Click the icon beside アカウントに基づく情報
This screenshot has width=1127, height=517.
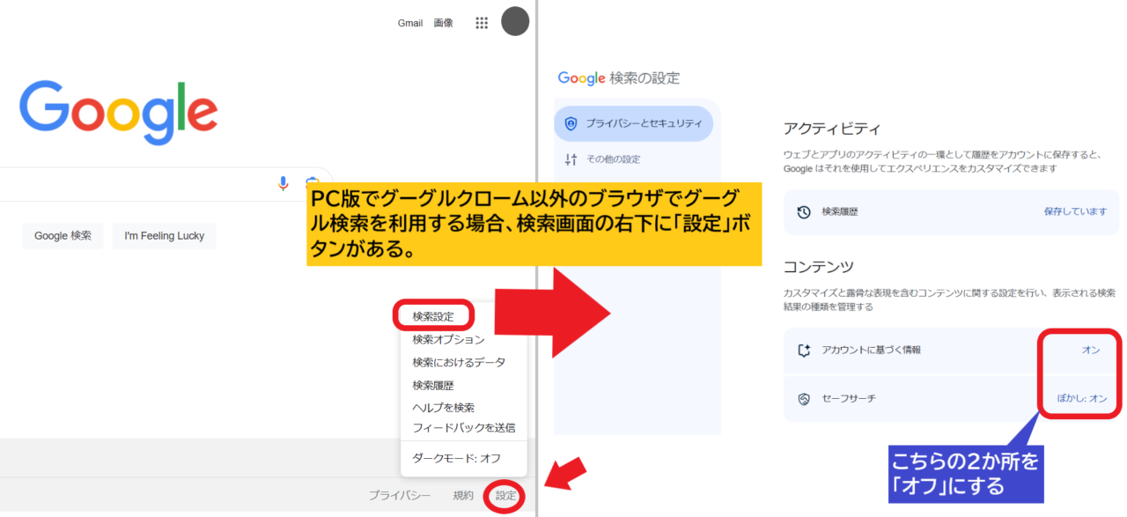[803, 350]
